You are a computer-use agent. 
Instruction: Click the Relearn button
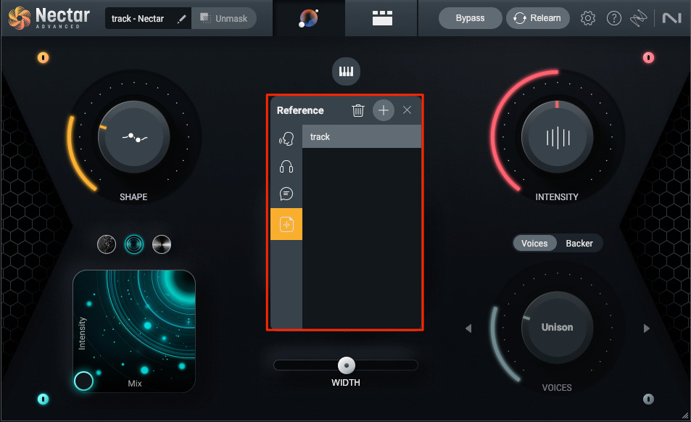tap(537, 18)
